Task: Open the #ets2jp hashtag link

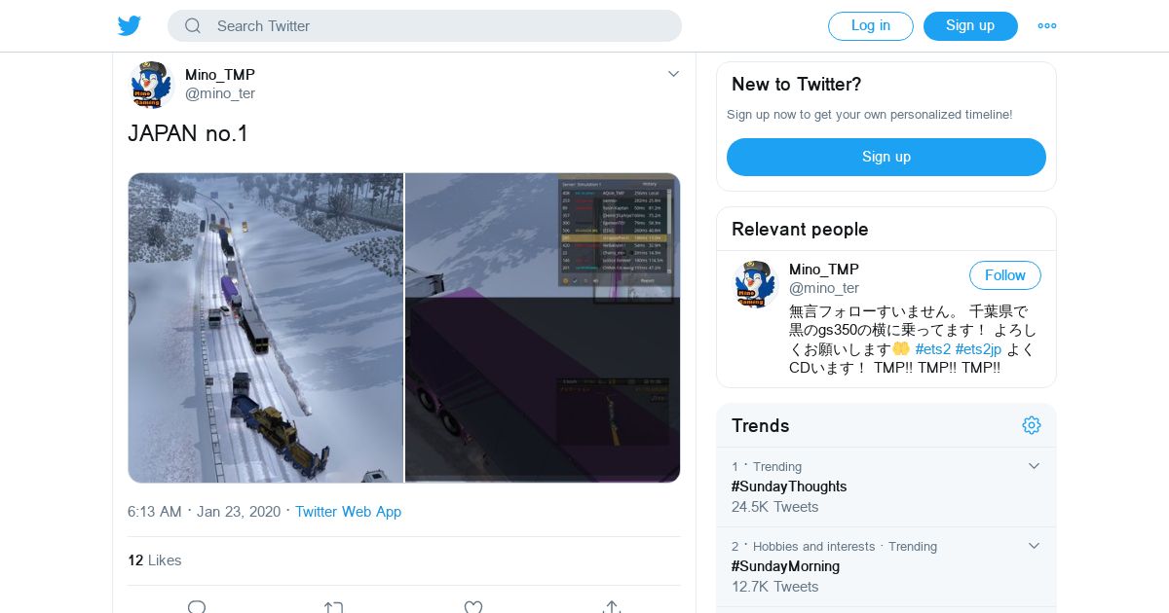Action: tap(978, 349)
